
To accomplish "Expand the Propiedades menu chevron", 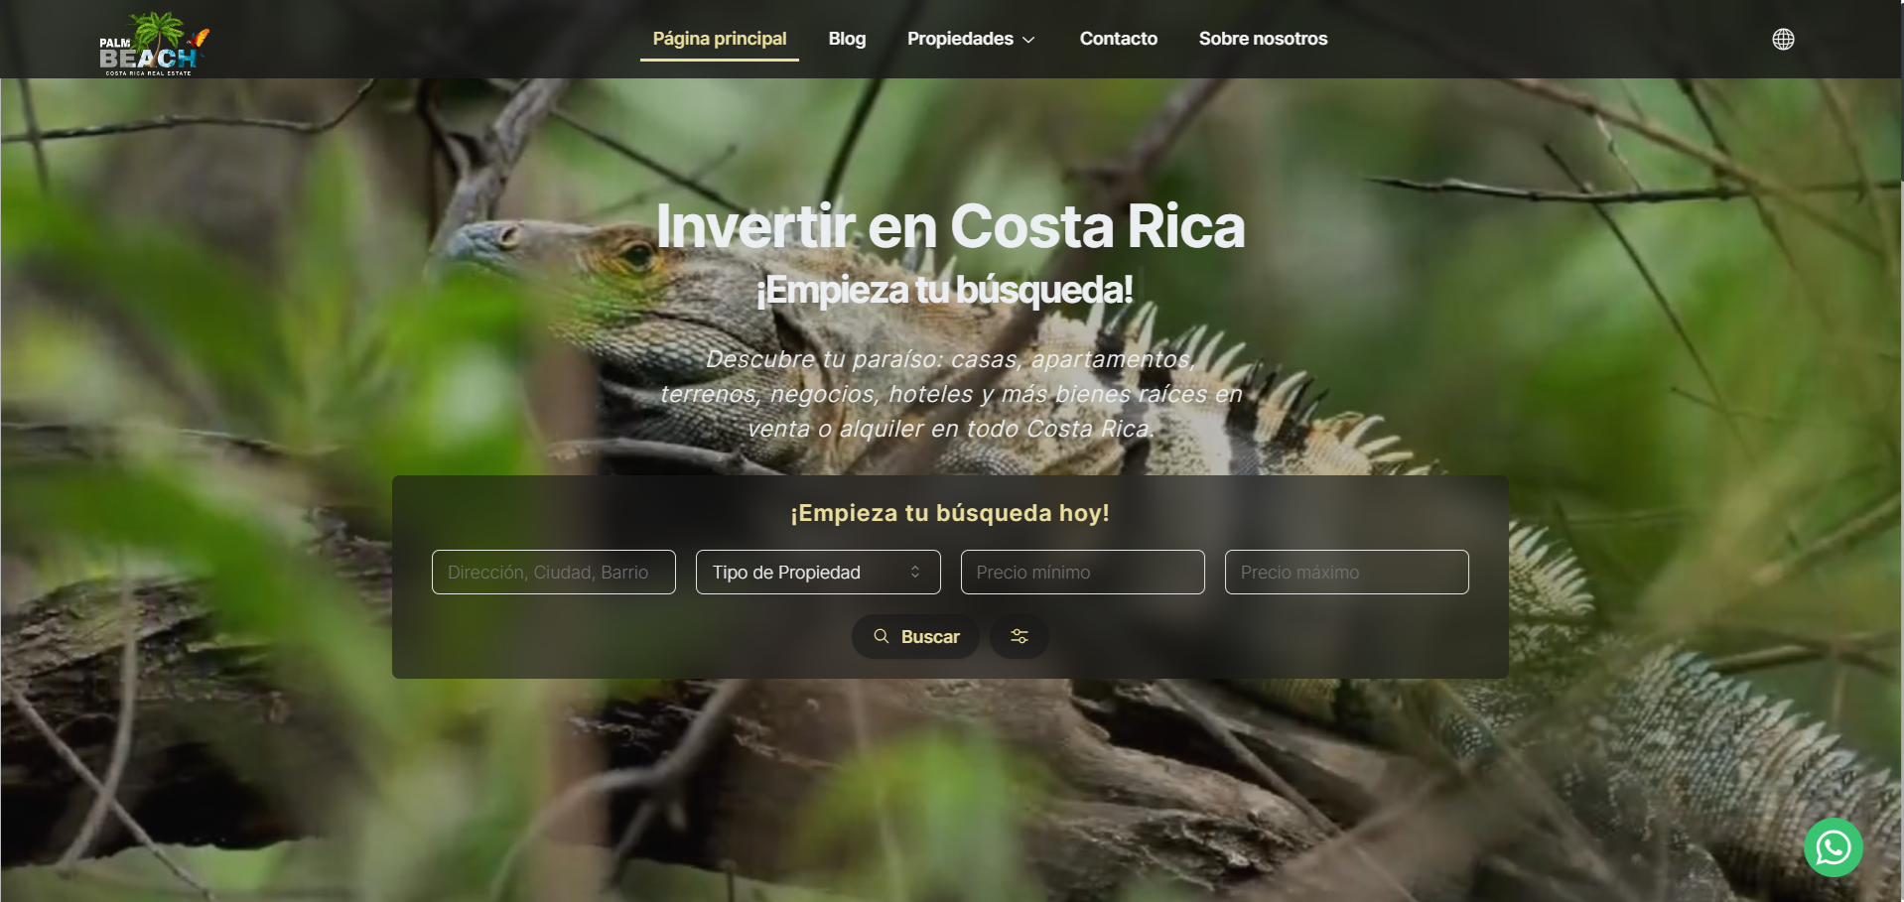I will 1028,40.
